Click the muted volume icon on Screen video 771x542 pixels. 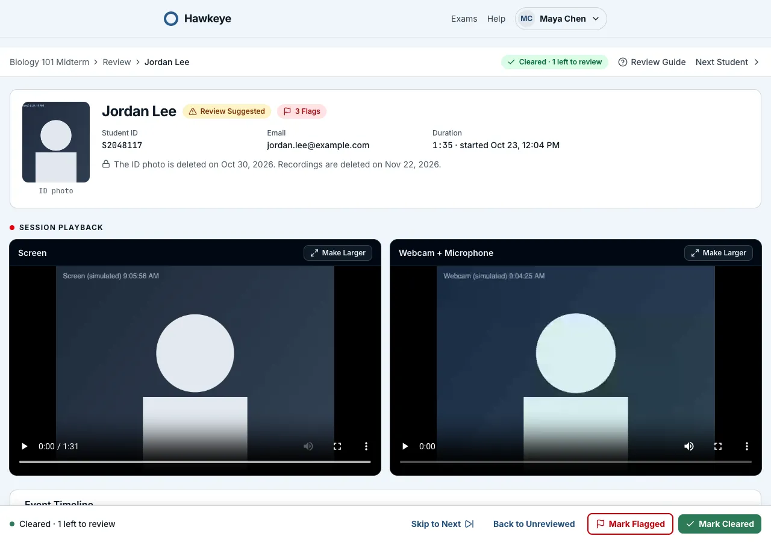tap(308, 446)
